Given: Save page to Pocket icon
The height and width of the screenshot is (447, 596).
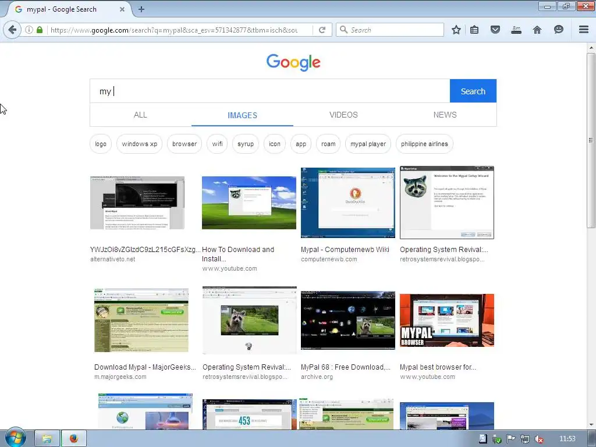Looking at the screenshot, I should pyautogui.click(x=495, y=30).
